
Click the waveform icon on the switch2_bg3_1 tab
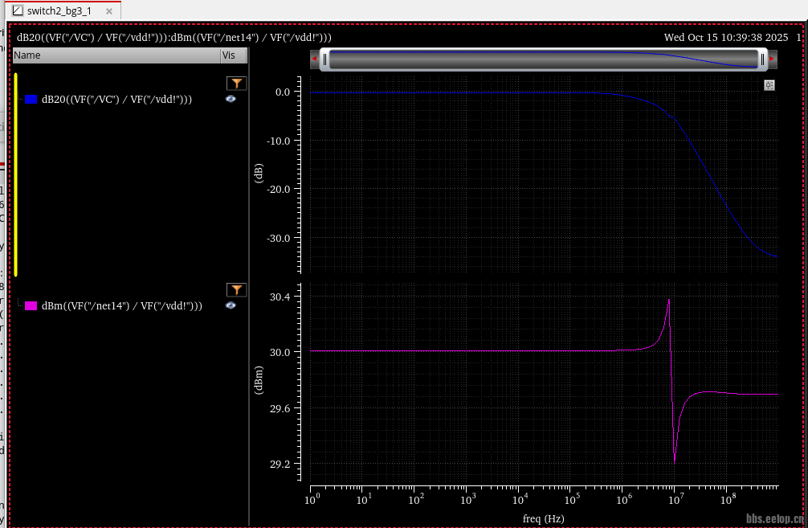18,10
